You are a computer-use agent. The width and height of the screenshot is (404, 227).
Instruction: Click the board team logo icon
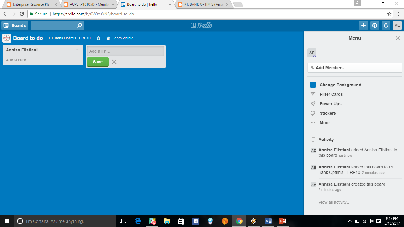point(7,38)
